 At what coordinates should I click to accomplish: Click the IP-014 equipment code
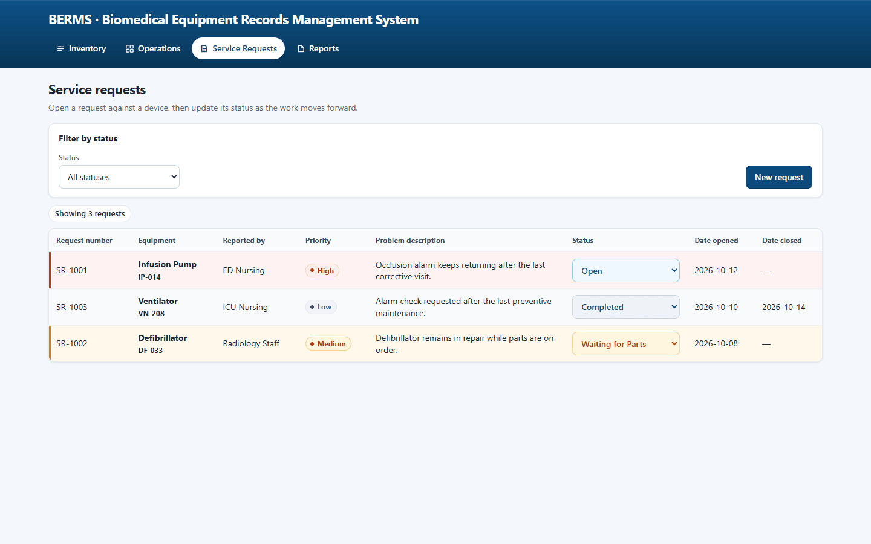149,277
